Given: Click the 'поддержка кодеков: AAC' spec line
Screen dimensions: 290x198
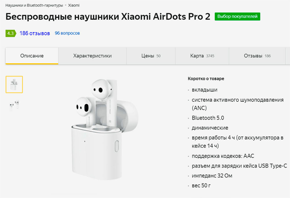Looking at the screenshot, I should point(223,156).
